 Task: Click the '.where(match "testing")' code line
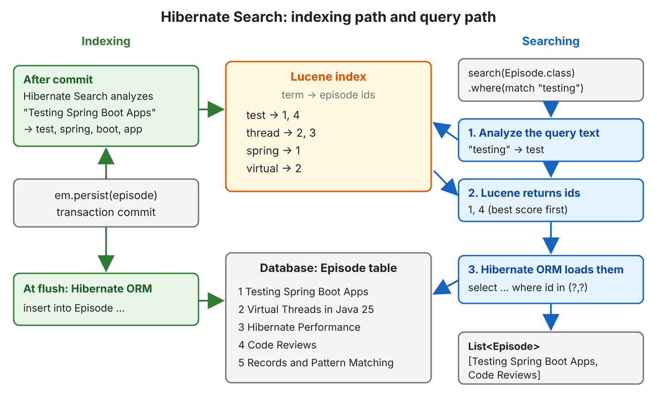526,88
